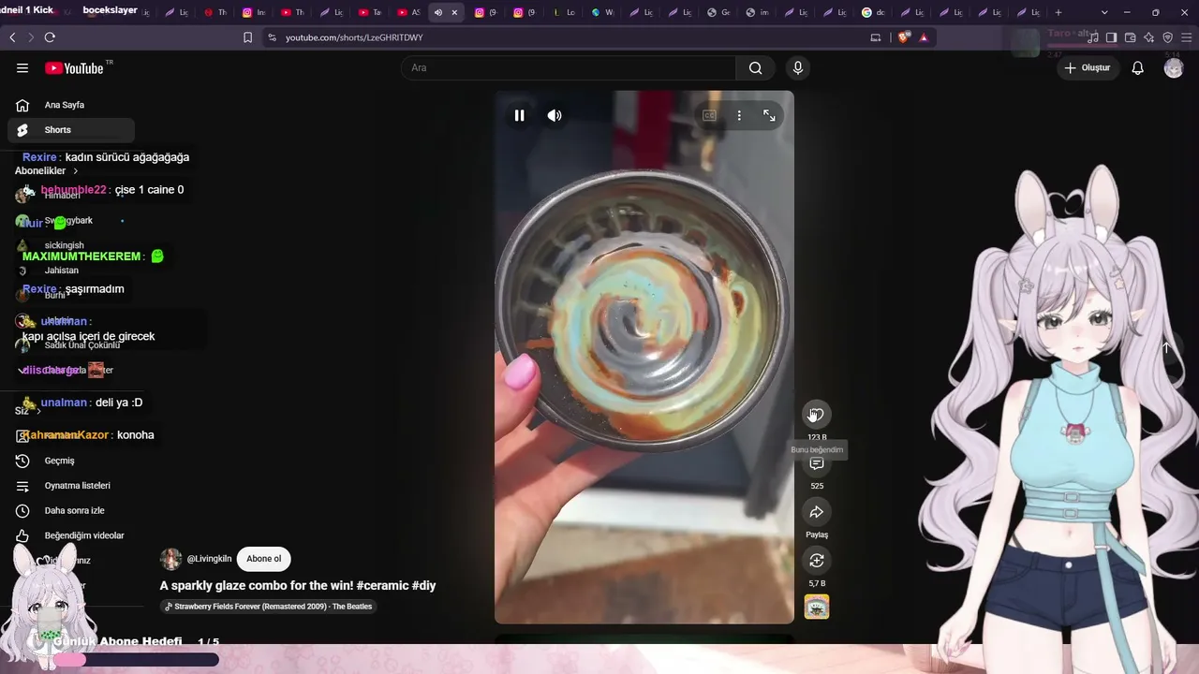1199x674 pixels.
Task: Open the YouTube guide hamburger menu
Action: [22, 67]
